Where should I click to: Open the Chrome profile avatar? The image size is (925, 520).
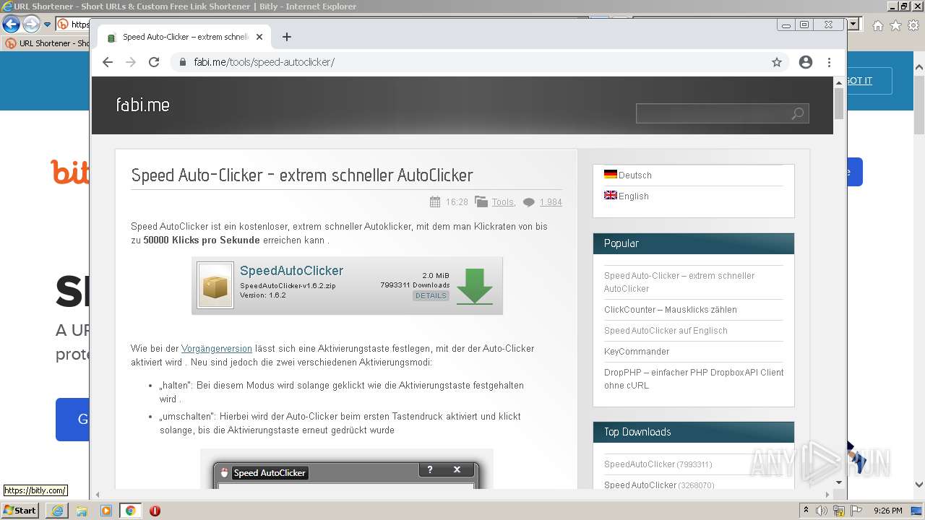tap(806, 62)
